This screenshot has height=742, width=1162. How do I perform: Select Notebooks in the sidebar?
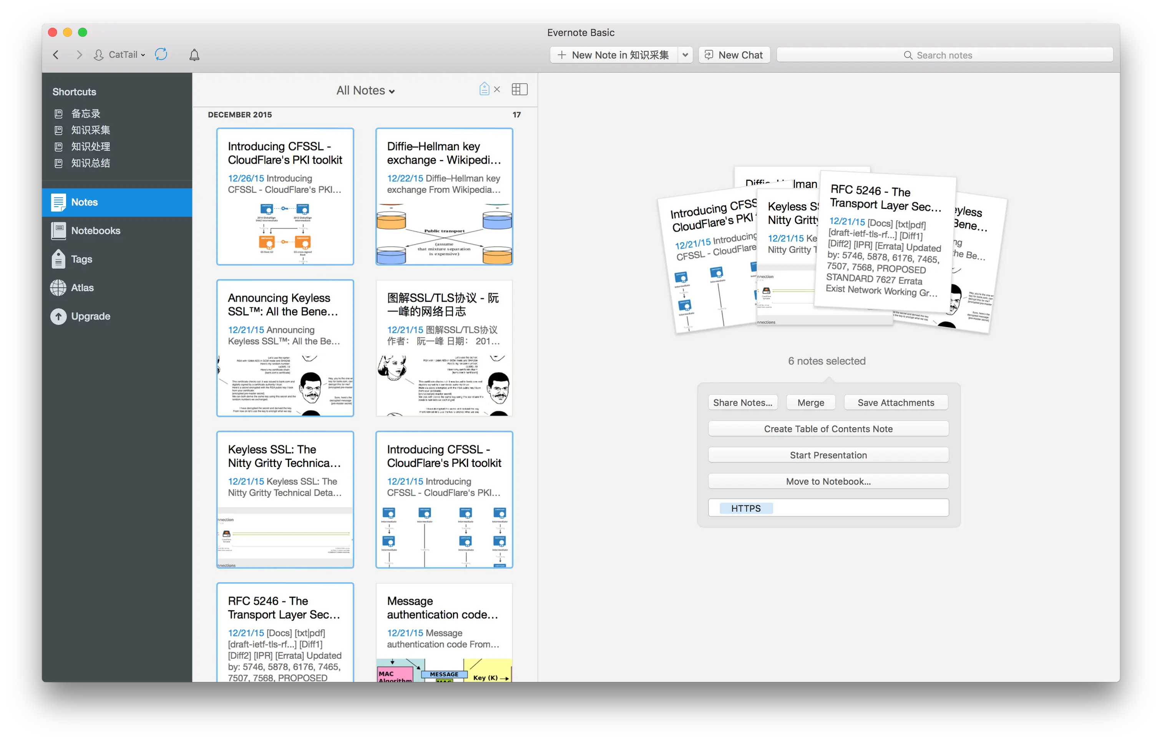(95, 230)
